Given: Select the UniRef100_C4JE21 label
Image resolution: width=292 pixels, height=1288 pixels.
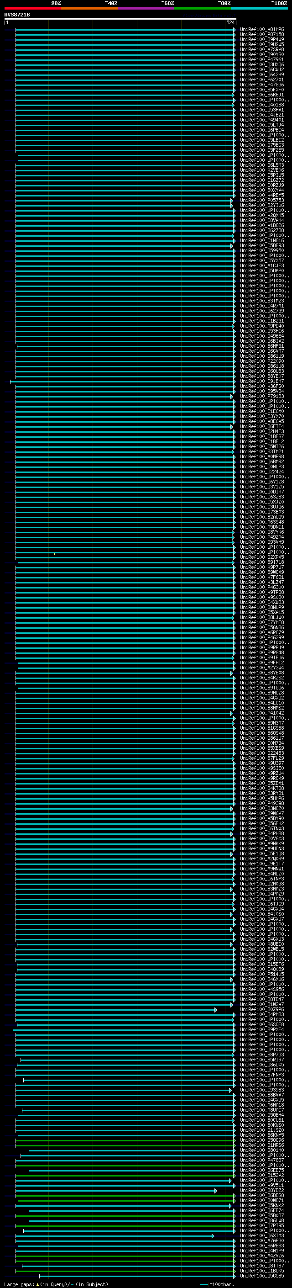Looking at the screenshot, I should tap(261, 115).
